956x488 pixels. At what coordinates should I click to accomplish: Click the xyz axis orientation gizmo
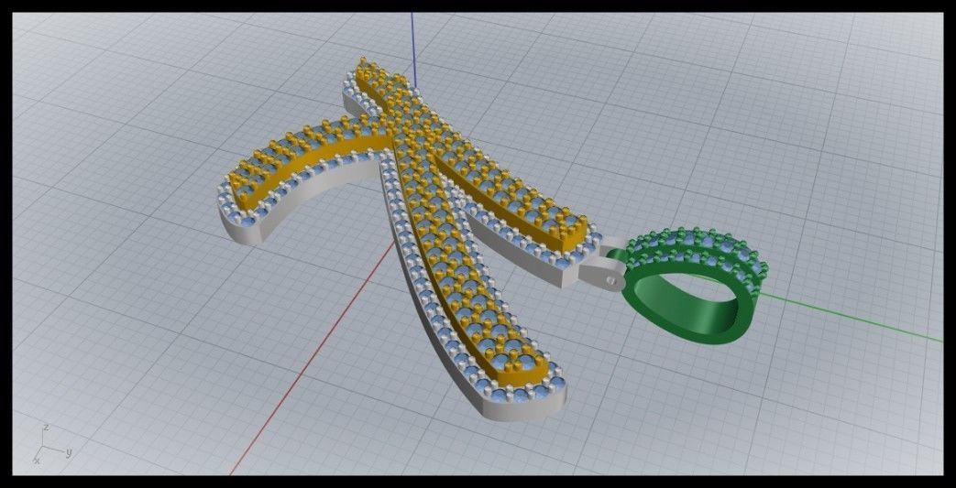click(51, 445)
